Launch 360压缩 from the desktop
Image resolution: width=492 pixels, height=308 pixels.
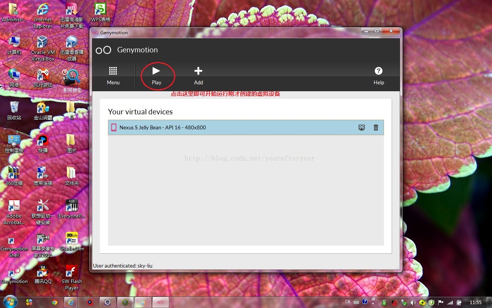[x=14, y=176]
